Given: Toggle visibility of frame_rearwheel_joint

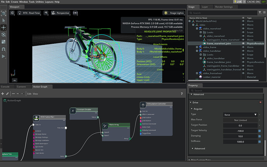Looking at the screenshot, I should click(x=243, y=43).
